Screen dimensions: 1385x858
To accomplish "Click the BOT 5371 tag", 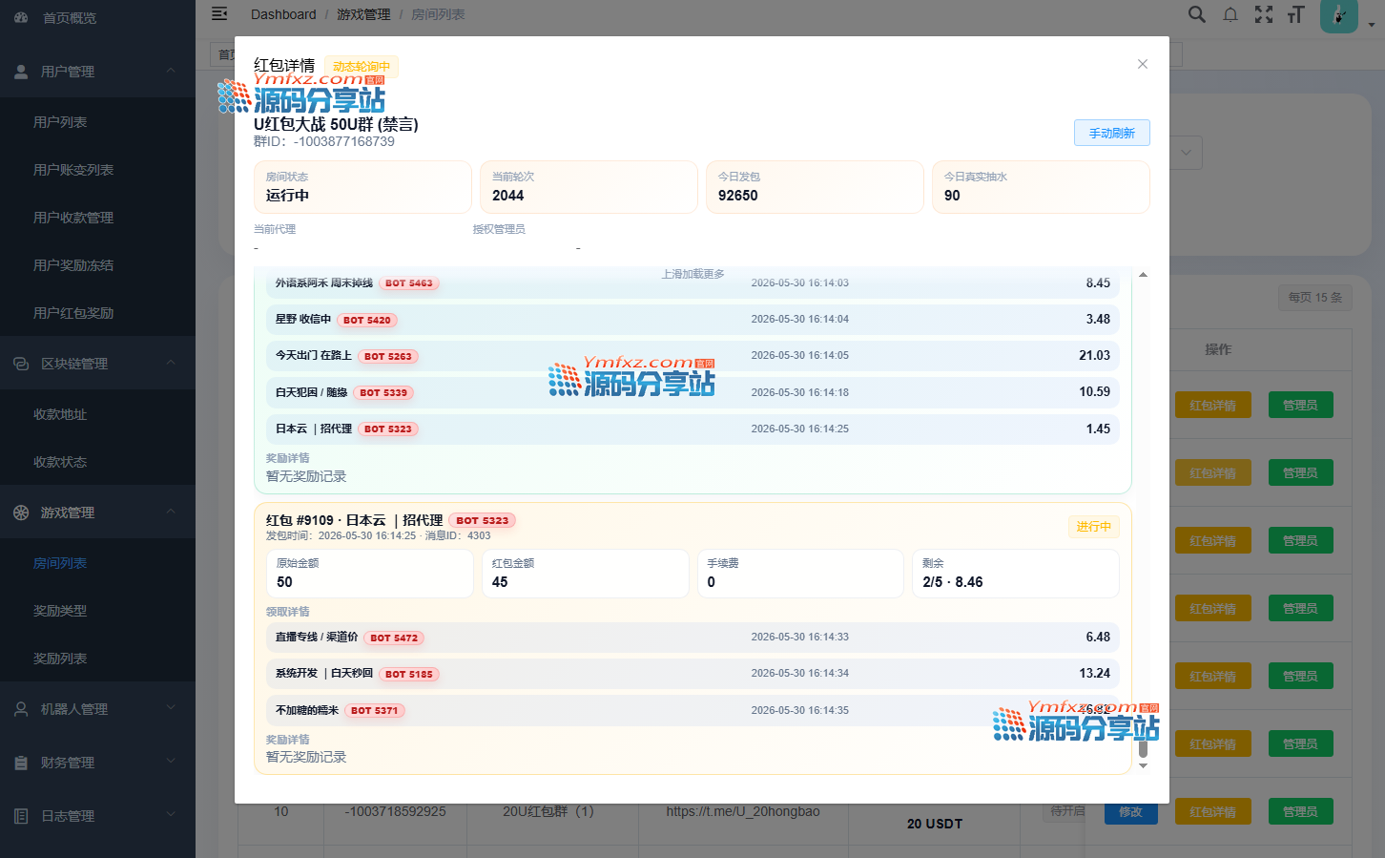I will click(375, 711).
